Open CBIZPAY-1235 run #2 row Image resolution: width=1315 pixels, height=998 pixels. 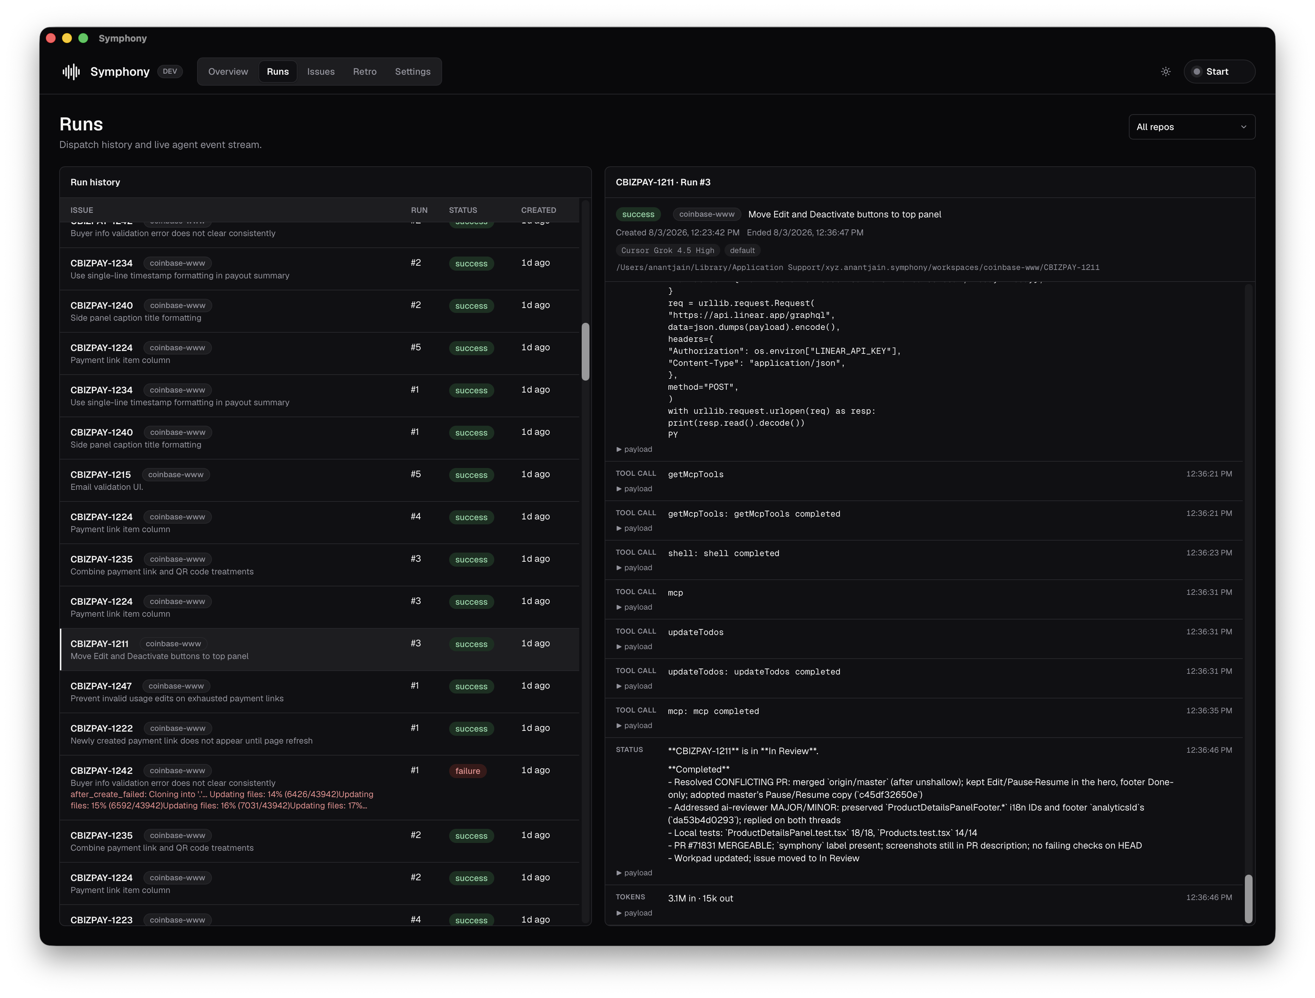[319, 841]
